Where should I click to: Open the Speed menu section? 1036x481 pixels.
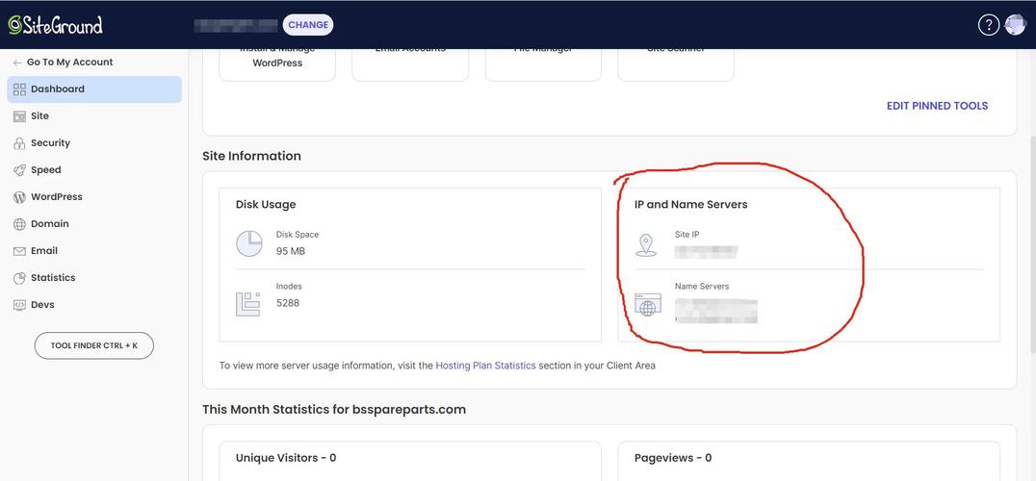pyautogui.click(x=94, y=170)
